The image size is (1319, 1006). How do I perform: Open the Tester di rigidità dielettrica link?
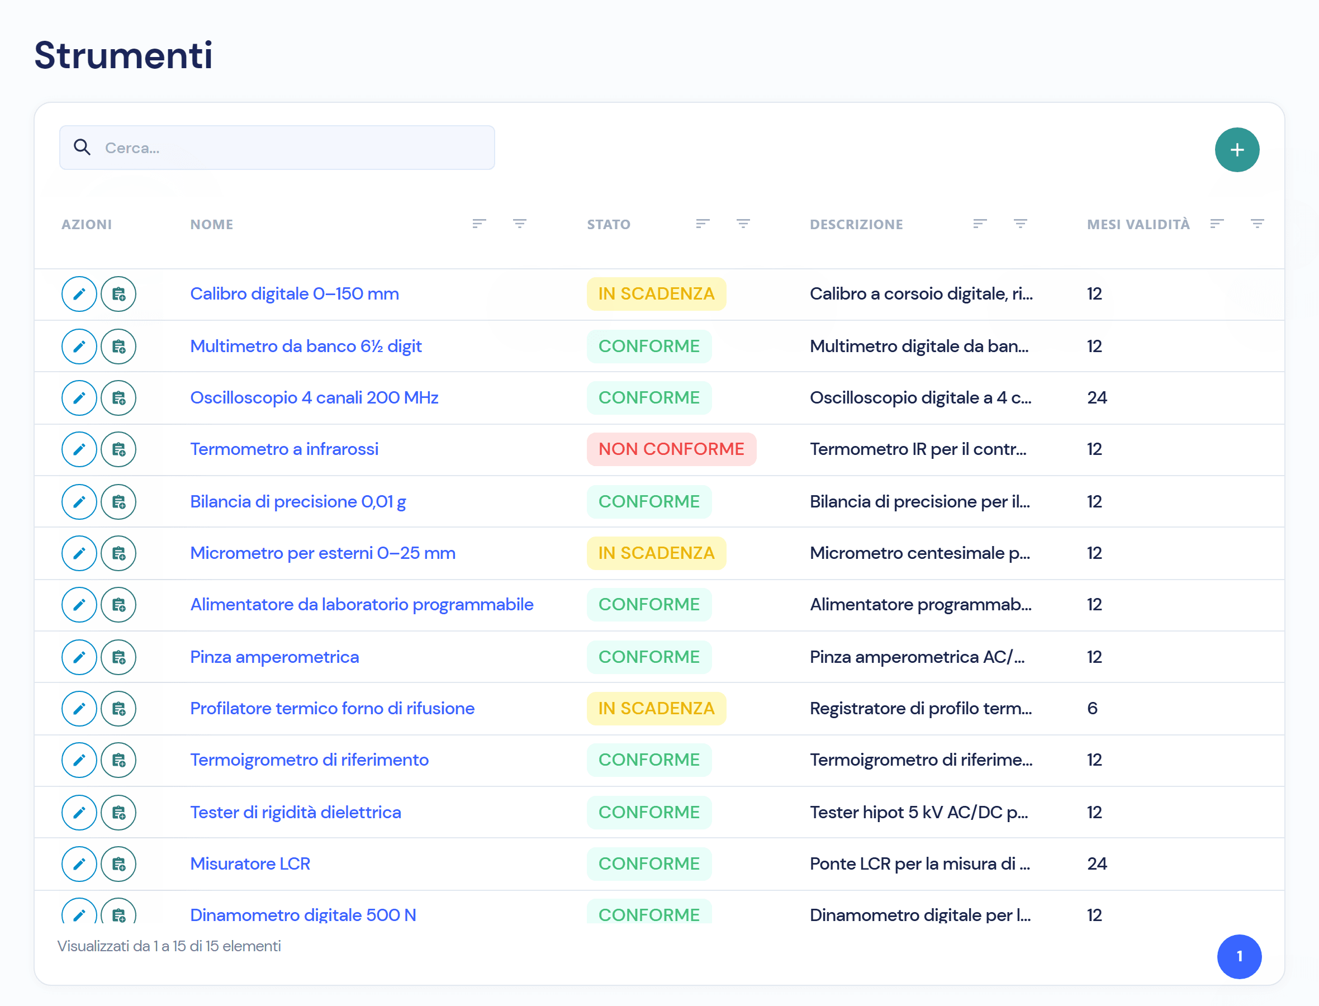point(295,812)
